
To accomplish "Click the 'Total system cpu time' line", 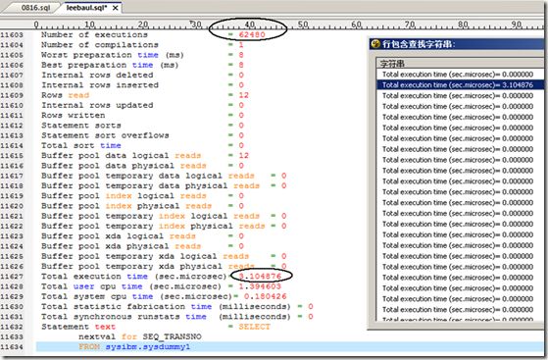I will click(x=137, y=296).
